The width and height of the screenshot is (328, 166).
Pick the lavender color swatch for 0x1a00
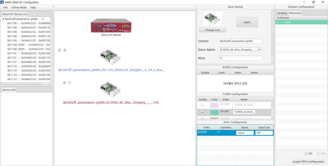(x=215, y=105)
